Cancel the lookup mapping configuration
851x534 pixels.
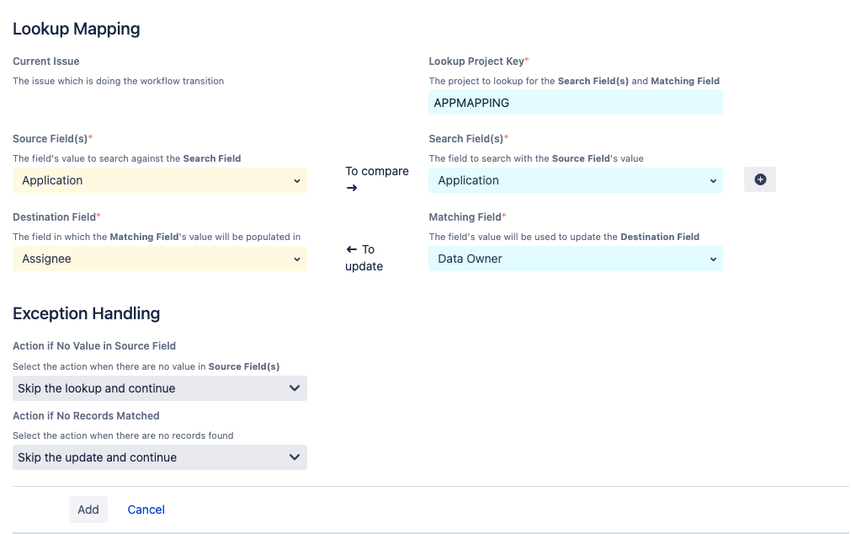point(146,510)
